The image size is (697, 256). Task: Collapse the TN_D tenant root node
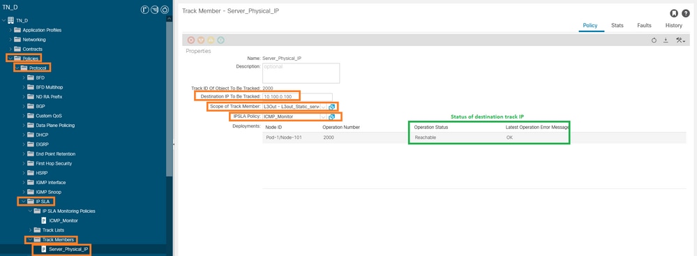tap(4, 20)
